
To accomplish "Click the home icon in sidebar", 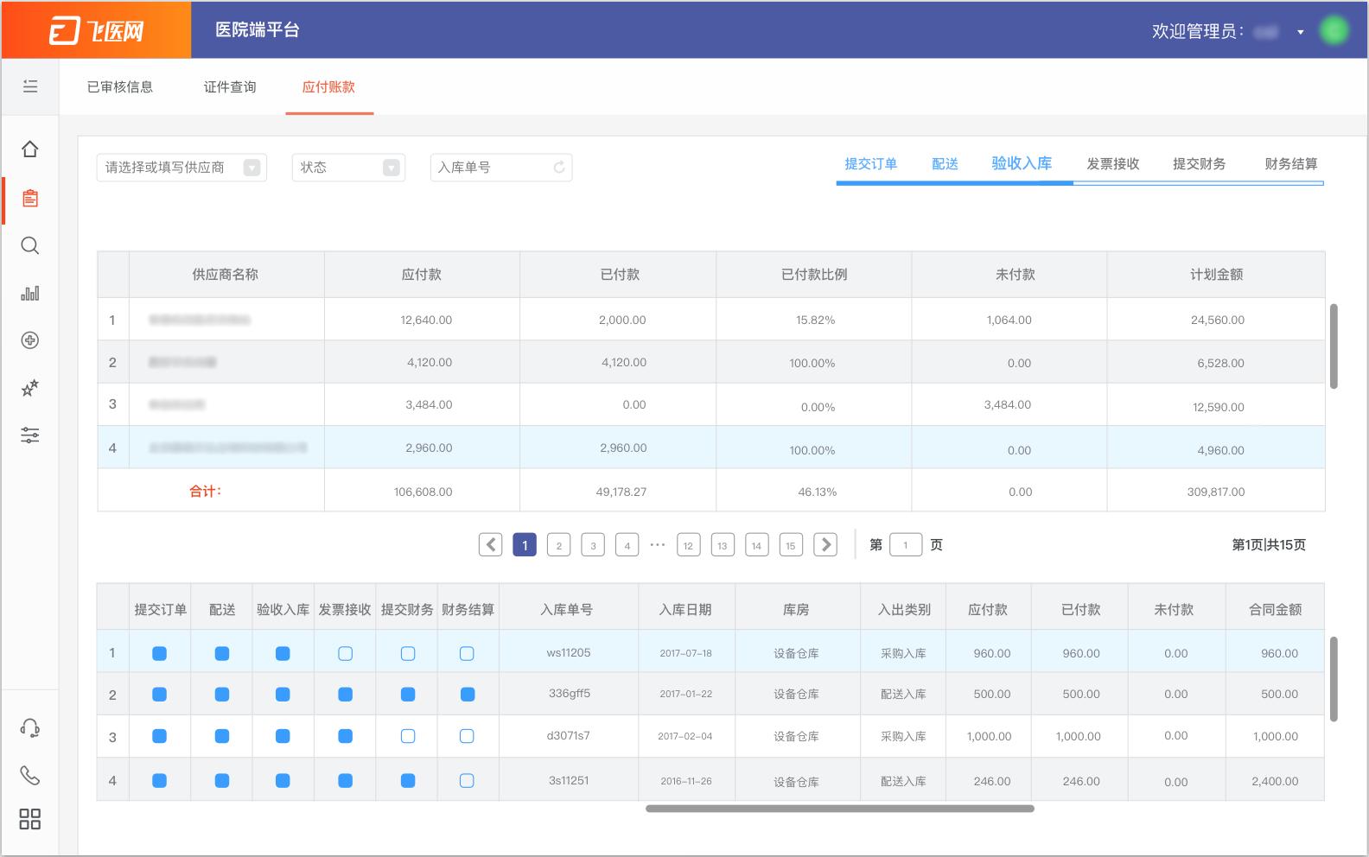I will [29, 149].
